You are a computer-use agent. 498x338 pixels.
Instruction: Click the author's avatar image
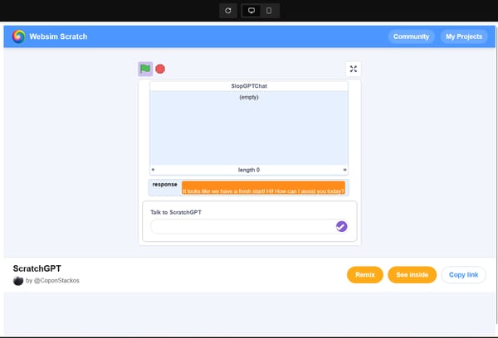tap(18, 281)
